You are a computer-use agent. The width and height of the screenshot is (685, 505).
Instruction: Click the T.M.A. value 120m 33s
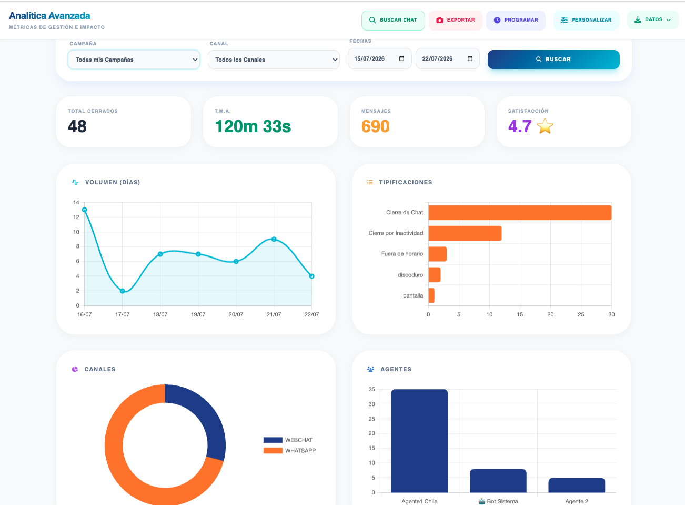[x=253, y=126]
